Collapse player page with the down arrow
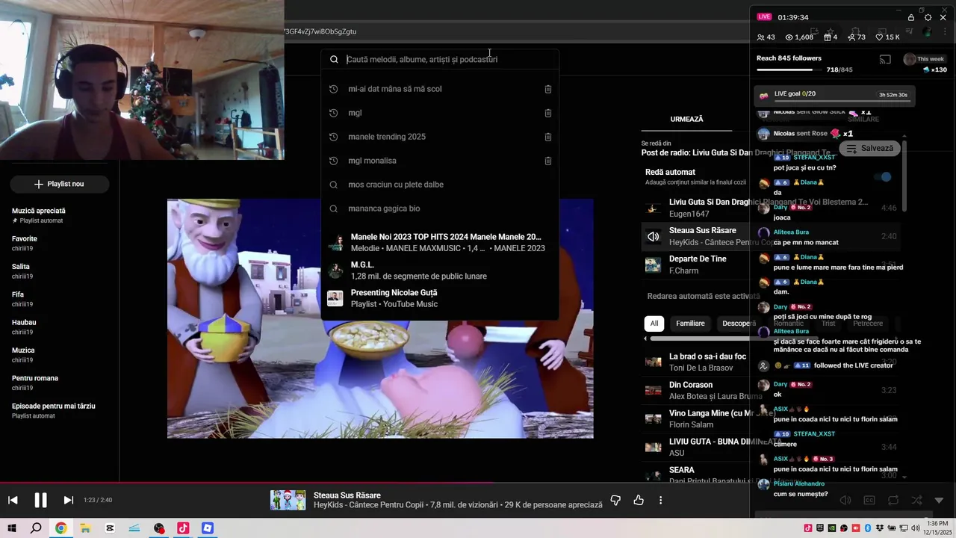This screenshot has width=956, height=538. tap(939, 500)
